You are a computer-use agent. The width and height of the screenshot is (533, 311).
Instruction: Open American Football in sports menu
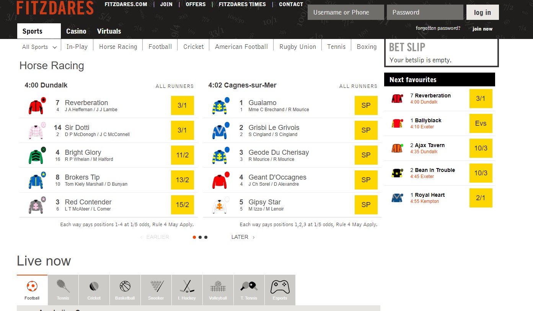[x=241, y=47]
